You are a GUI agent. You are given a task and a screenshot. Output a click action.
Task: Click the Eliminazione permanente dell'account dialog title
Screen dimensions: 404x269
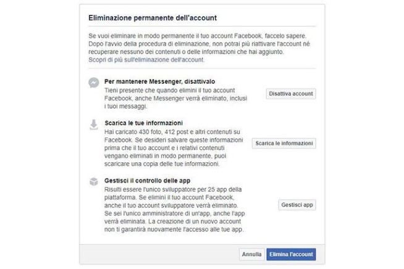[153, 18]
